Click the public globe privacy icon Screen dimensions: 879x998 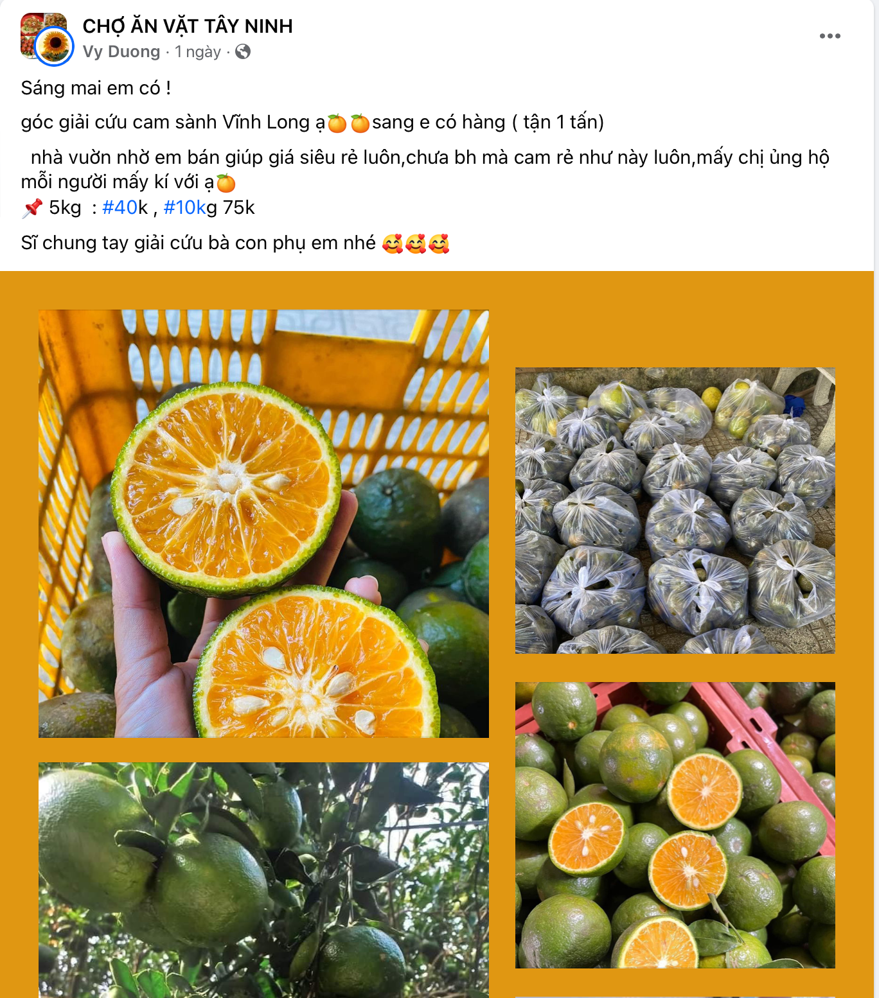pos(243,51)
